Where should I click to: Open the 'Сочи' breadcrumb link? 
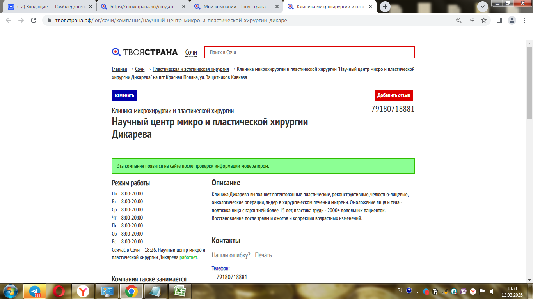click(140, 69)
